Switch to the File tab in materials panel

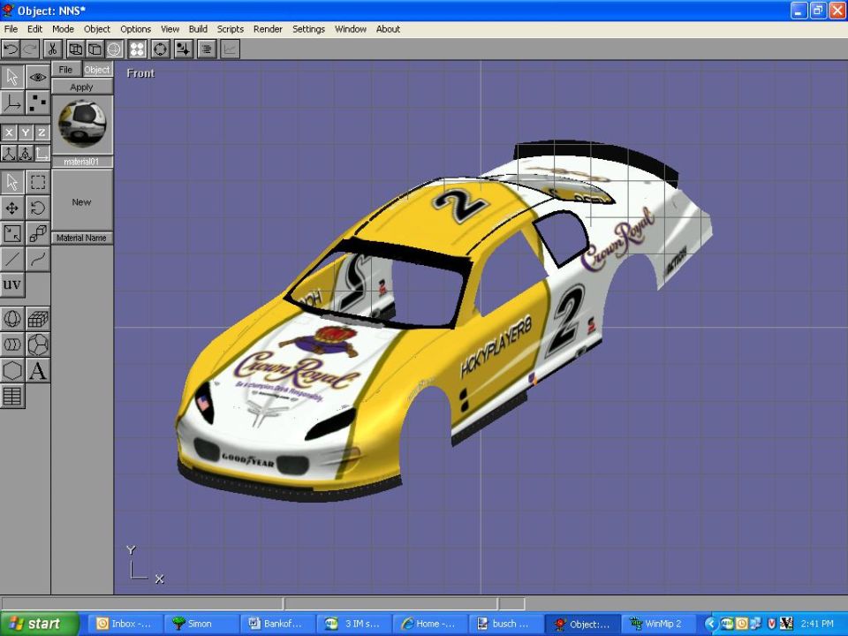click(66, 70)
